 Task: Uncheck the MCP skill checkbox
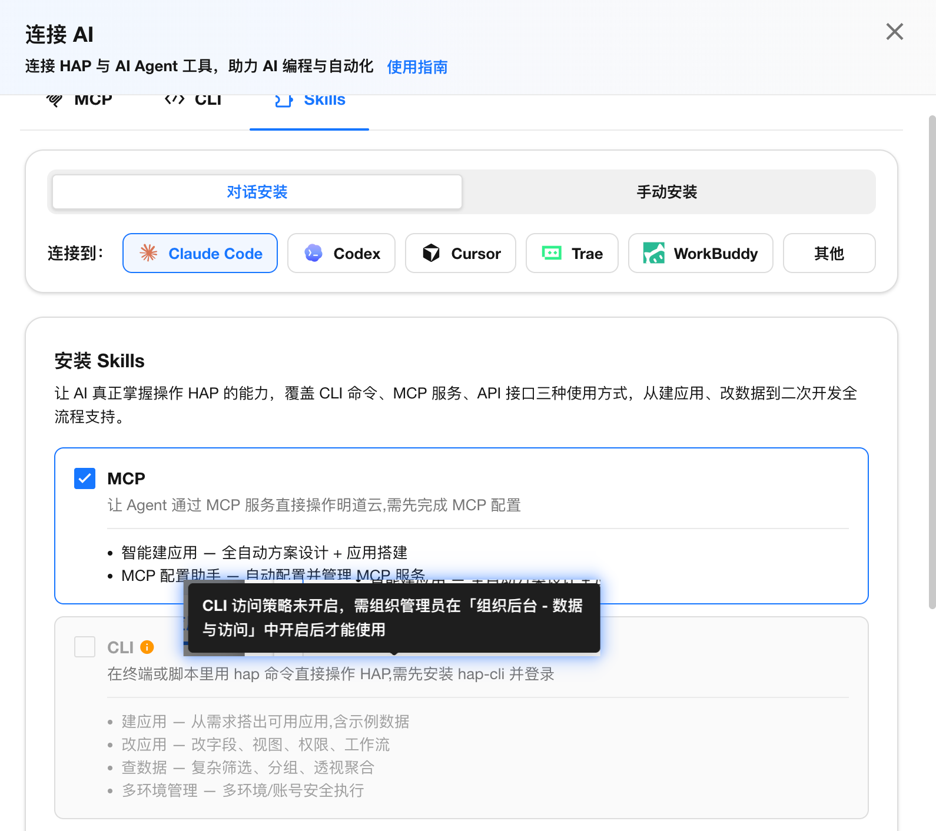(85, 478)
